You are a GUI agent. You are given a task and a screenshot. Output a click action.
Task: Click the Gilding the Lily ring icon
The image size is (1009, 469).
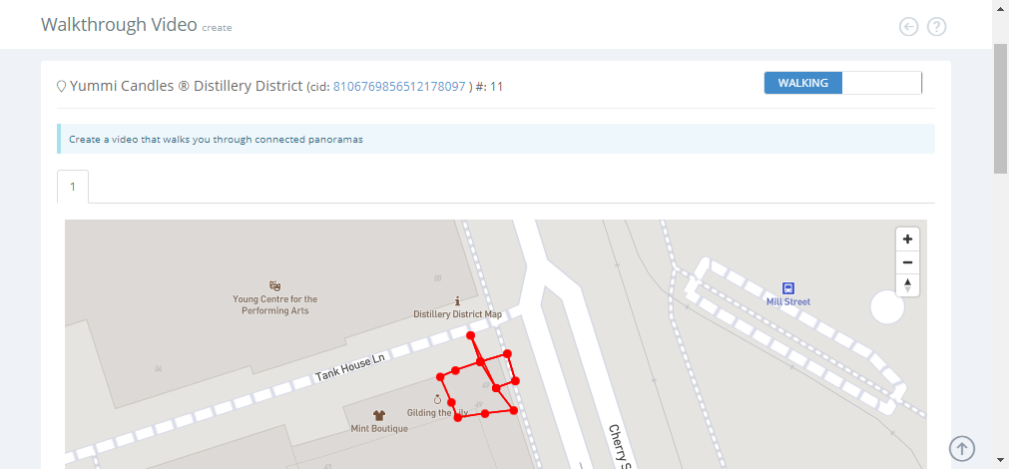437,399
